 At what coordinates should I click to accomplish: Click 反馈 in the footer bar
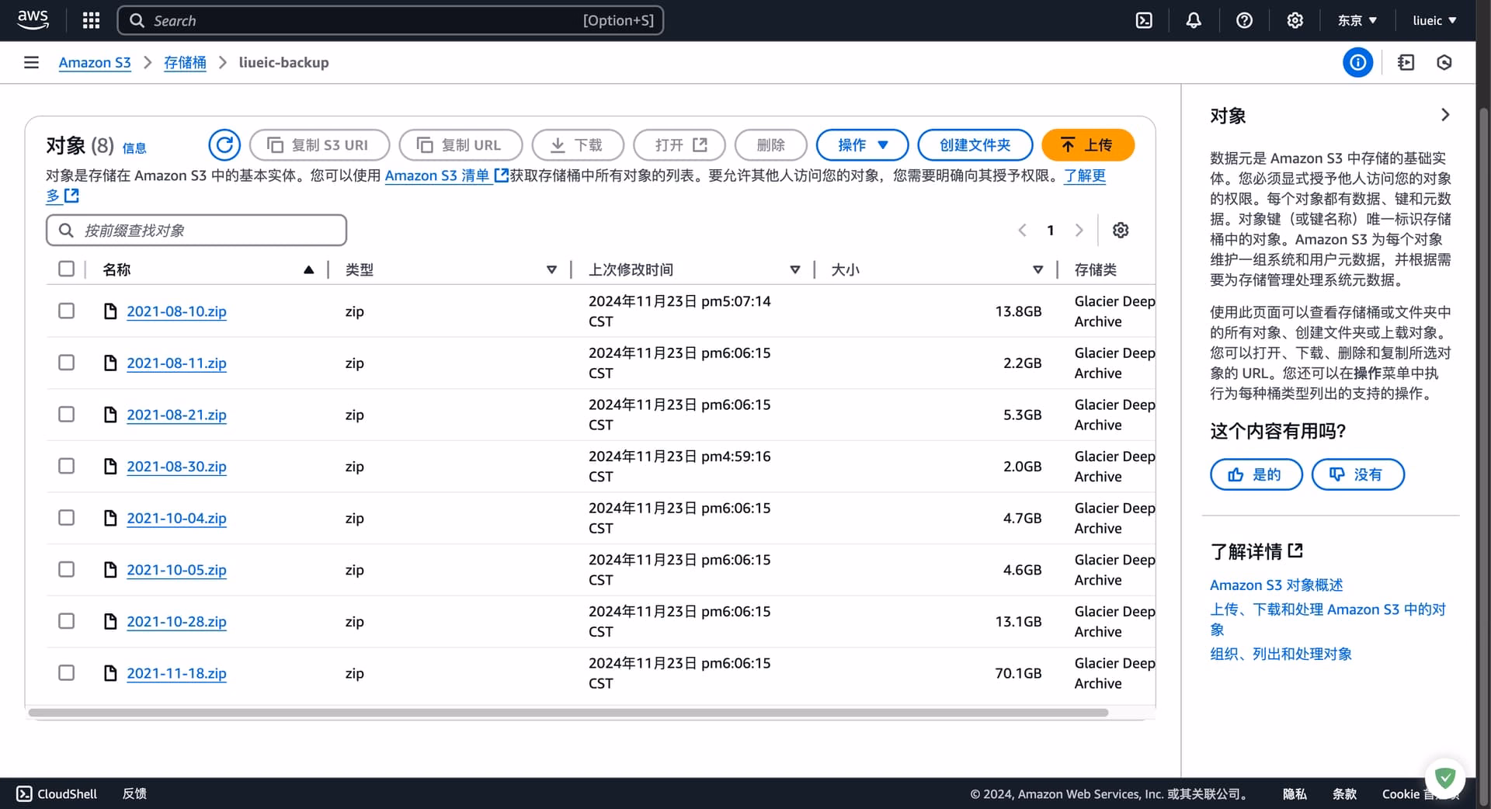(x=134, y=793)
